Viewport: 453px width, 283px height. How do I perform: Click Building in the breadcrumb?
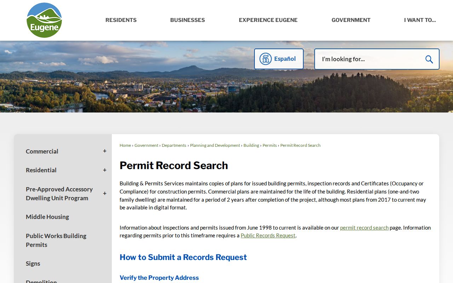(251, 145)
